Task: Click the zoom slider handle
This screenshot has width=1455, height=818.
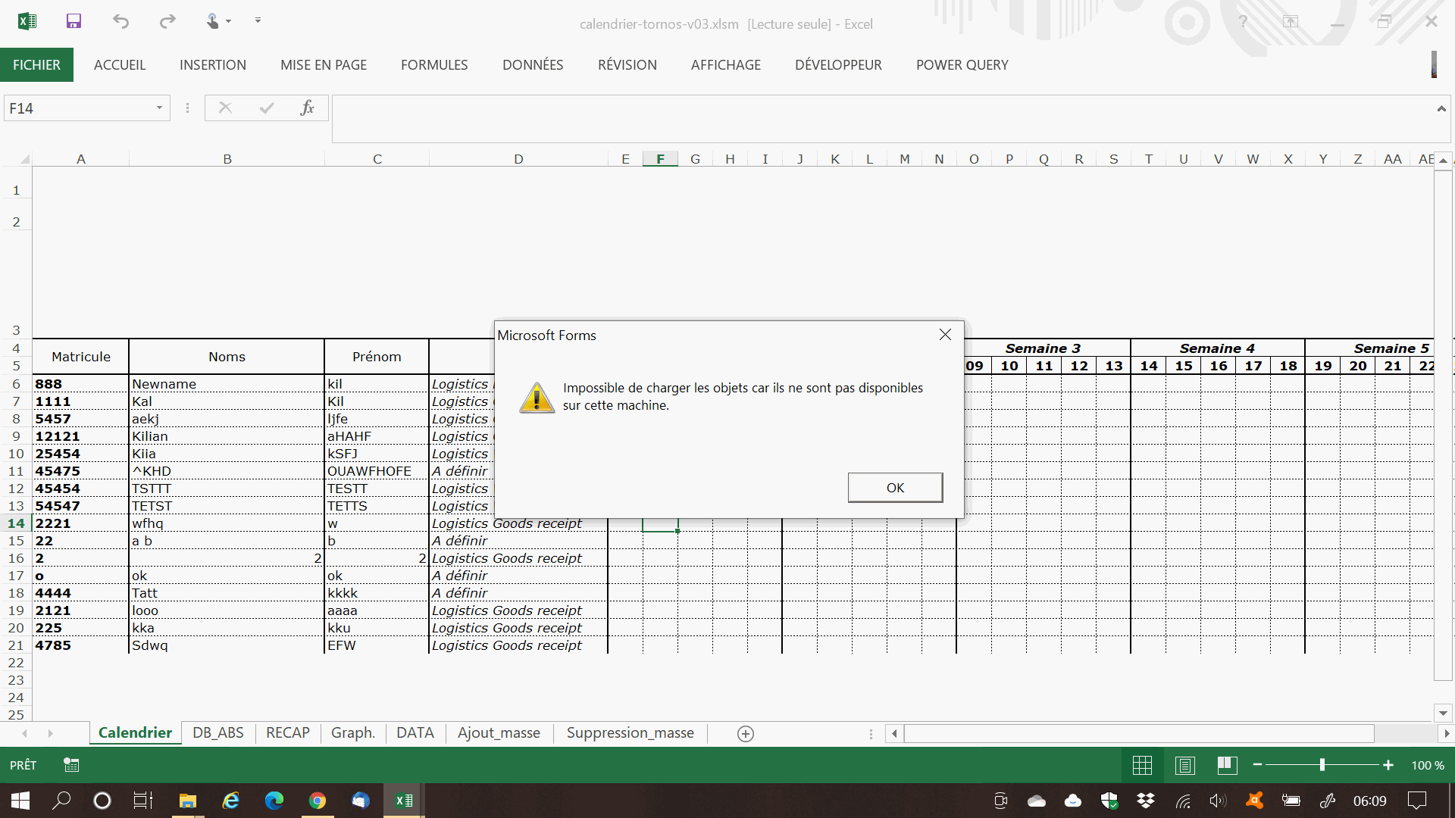Action: pyautogui.click(x=1322, y=765)
